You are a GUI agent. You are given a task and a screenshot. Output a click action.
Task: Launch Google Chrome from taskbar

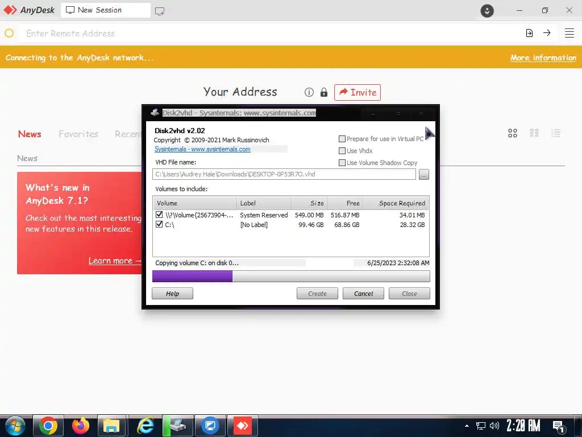click(x=48, y=426)
